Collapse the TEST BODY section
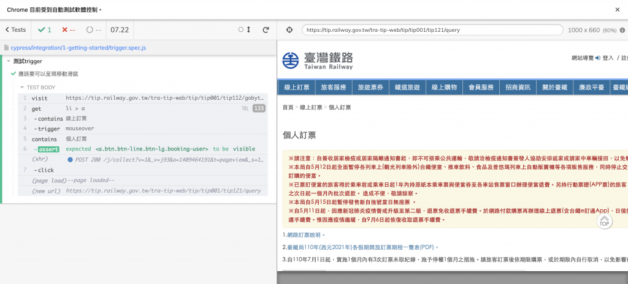 pyautogui.click(x=38, y=87)
